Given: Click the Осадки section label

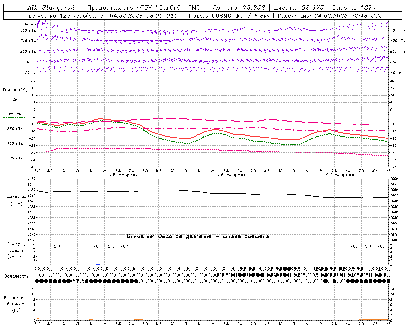Looking at the screenshot, I should click(17, 250).
